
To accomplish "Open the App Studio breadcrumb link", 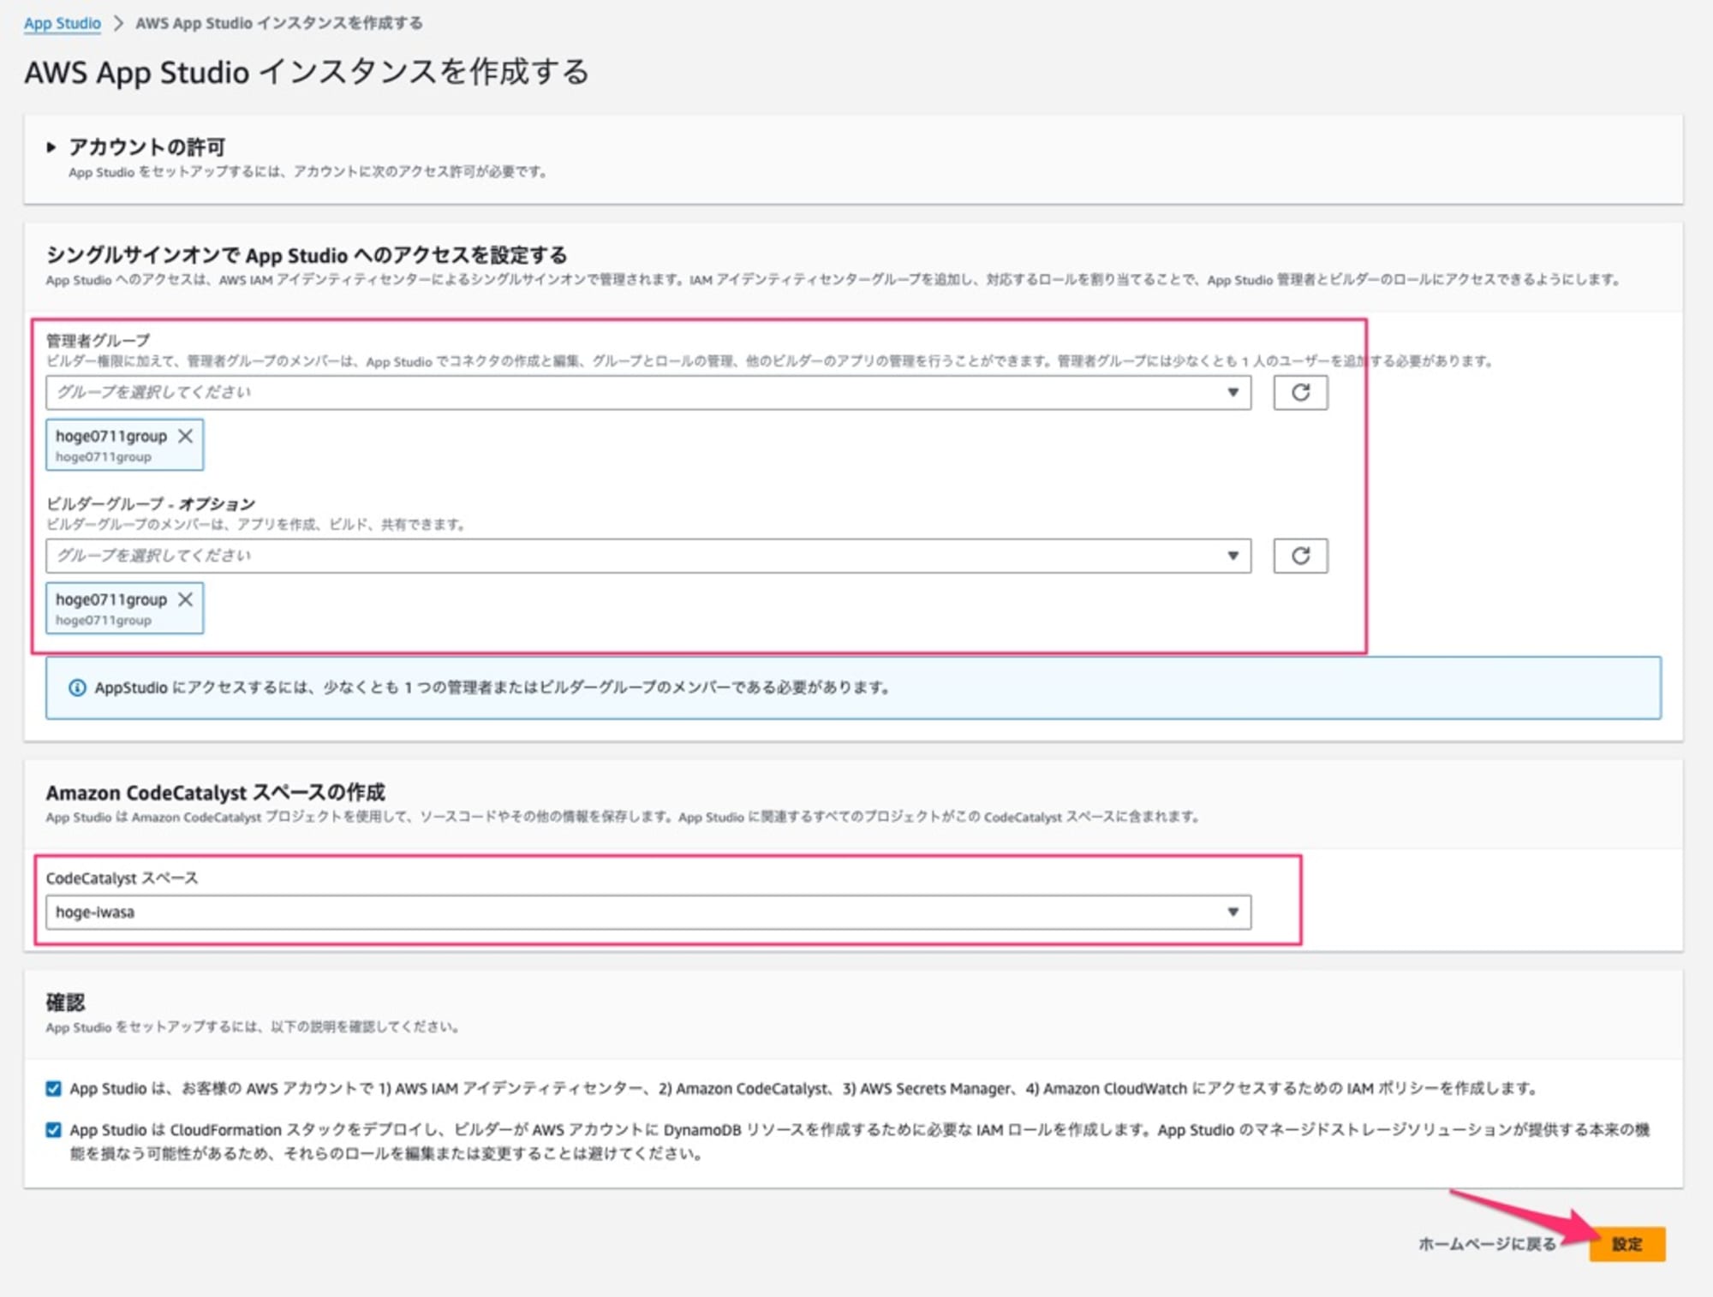I will point(62,23).
